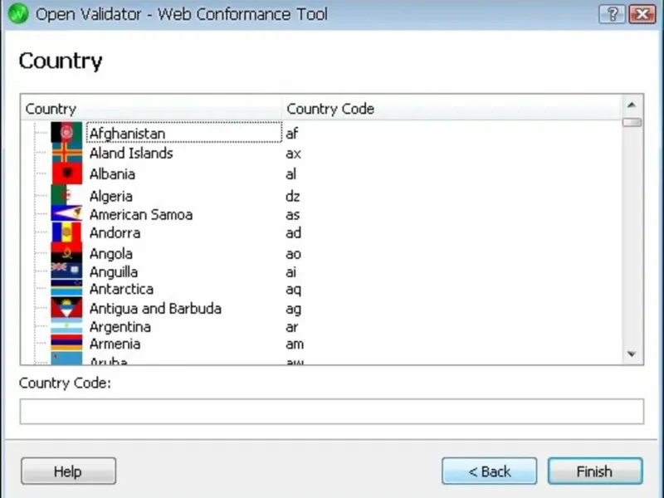Sort by the Country Code column header
This screenshot has width=664, height=498.
click(x=452, y=109)
